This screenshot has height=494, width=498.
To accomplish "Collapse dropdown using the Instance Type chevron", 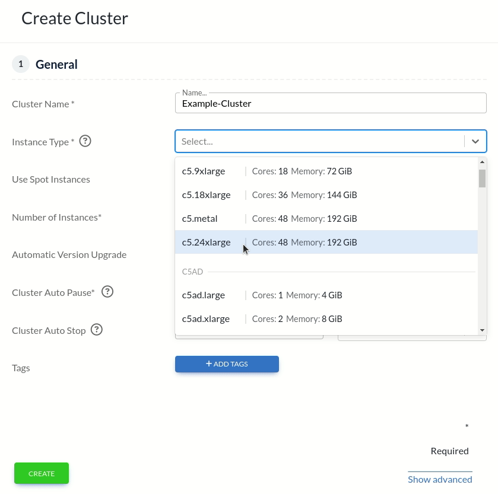I will point(475,141).
